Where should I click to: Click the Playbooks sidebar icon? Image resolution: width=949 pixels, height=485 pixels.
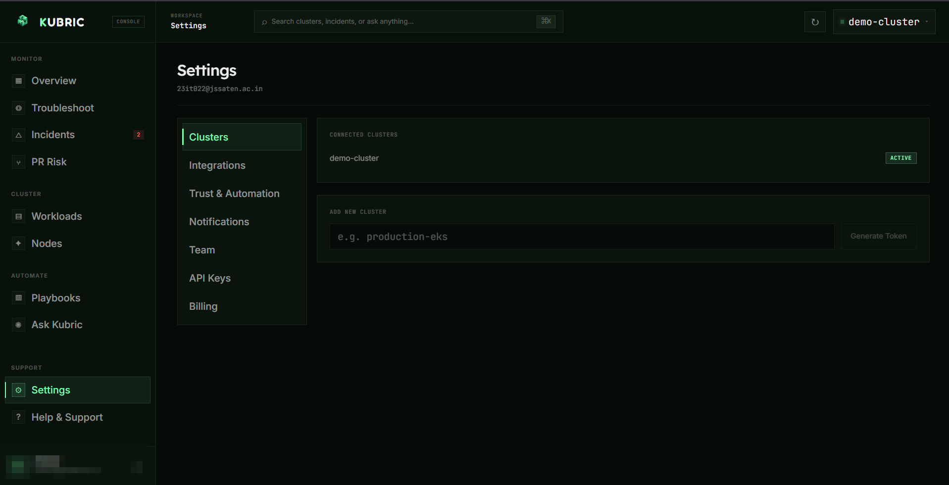click(18, 298)
